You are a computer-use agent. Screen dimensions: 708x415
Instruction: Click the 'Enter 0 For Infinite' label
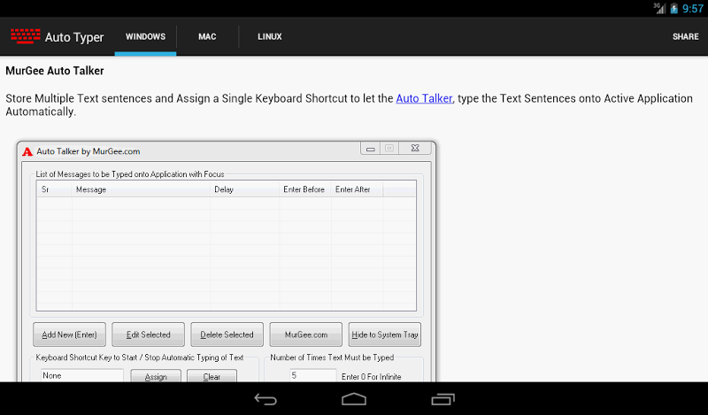[371, 377]
